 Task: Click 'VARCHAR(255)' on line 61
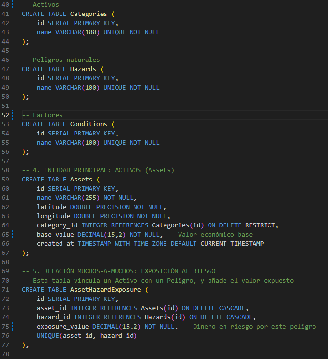[77, 198]
